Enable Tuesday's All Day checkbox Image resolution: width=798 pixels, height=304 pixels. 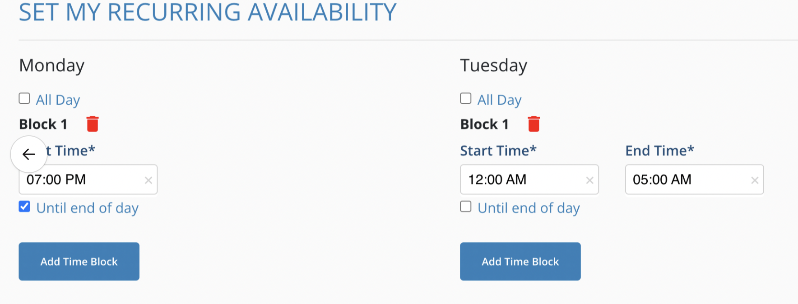(x=466, y=99)
